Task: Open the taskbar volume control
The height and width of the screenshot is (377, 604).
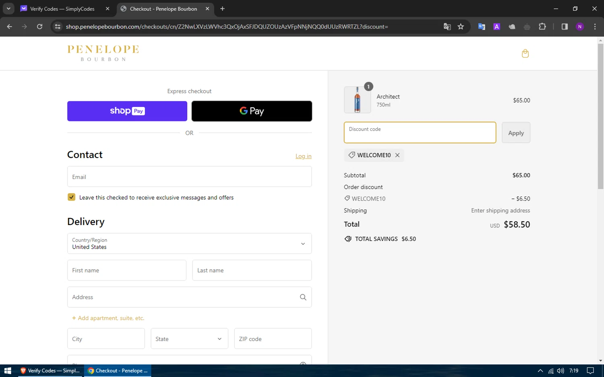Action: 561,371
